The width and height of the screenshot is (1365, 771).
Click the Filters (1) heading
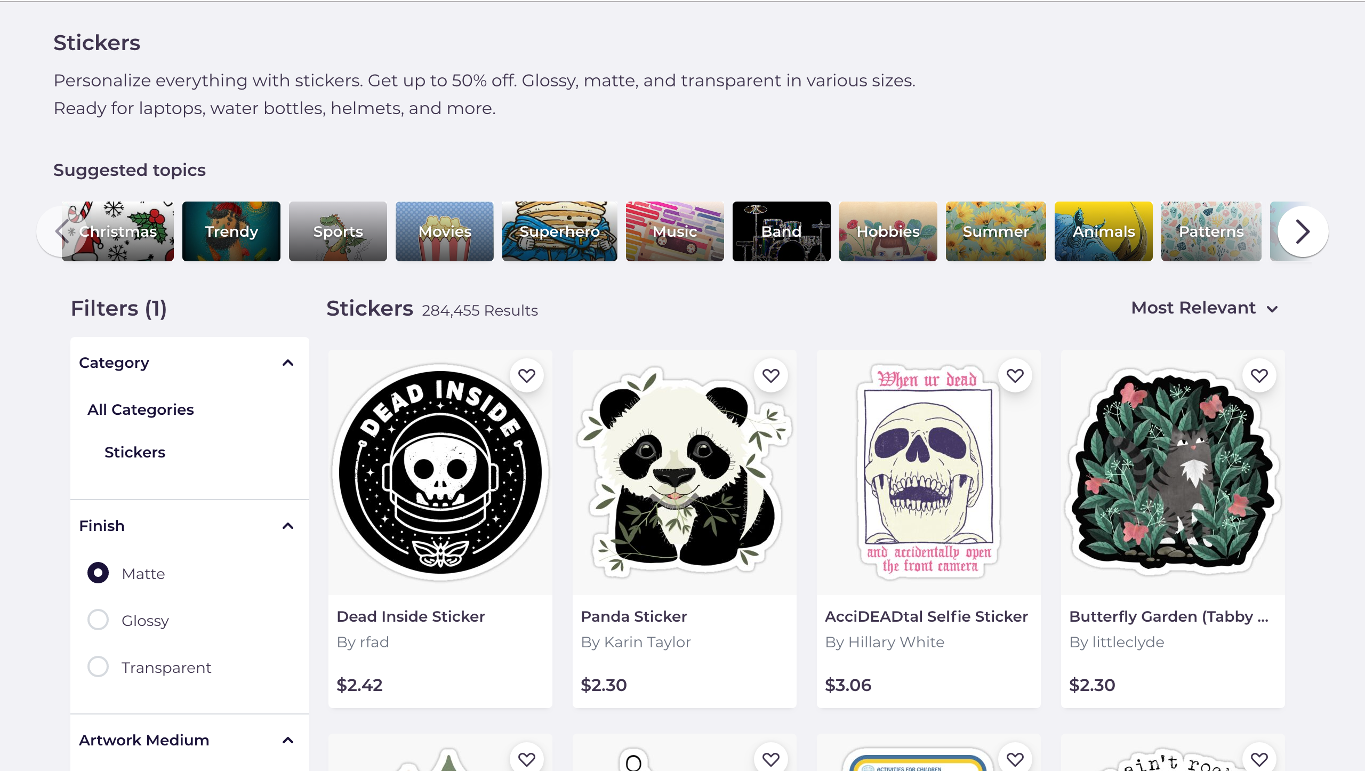[x=119, y=308]
